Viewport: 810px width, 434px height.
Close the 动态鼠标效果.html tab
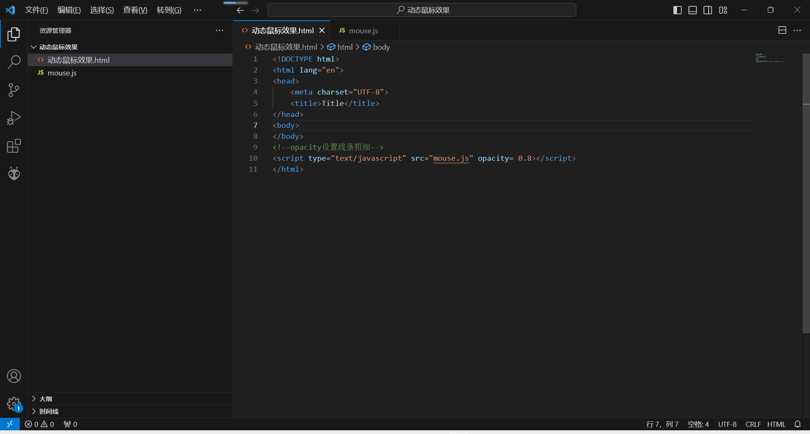pos(322,30)
